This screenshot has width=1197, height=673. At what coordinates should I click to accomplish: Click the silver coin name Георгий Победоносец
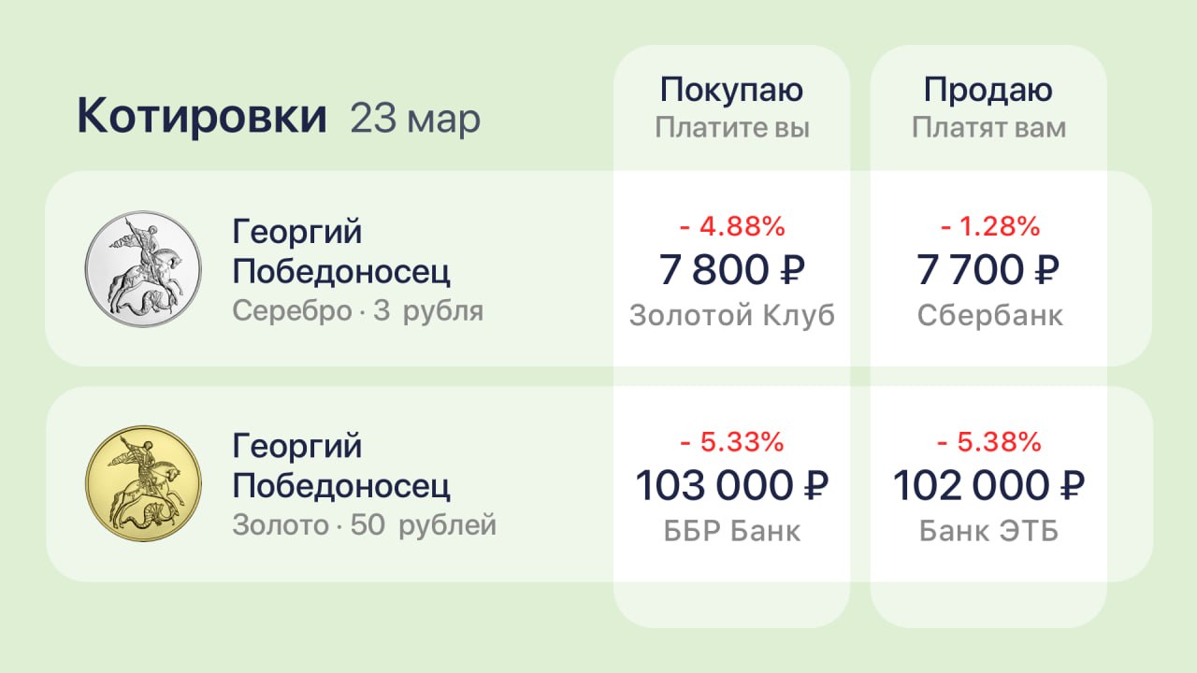[341, 251]
